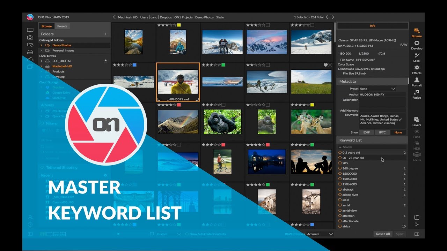Select the gorilla photo thumbnail

(222, 122)
